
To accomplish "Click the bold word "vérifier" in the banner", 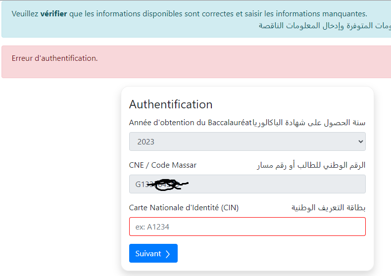I will 53,14.
